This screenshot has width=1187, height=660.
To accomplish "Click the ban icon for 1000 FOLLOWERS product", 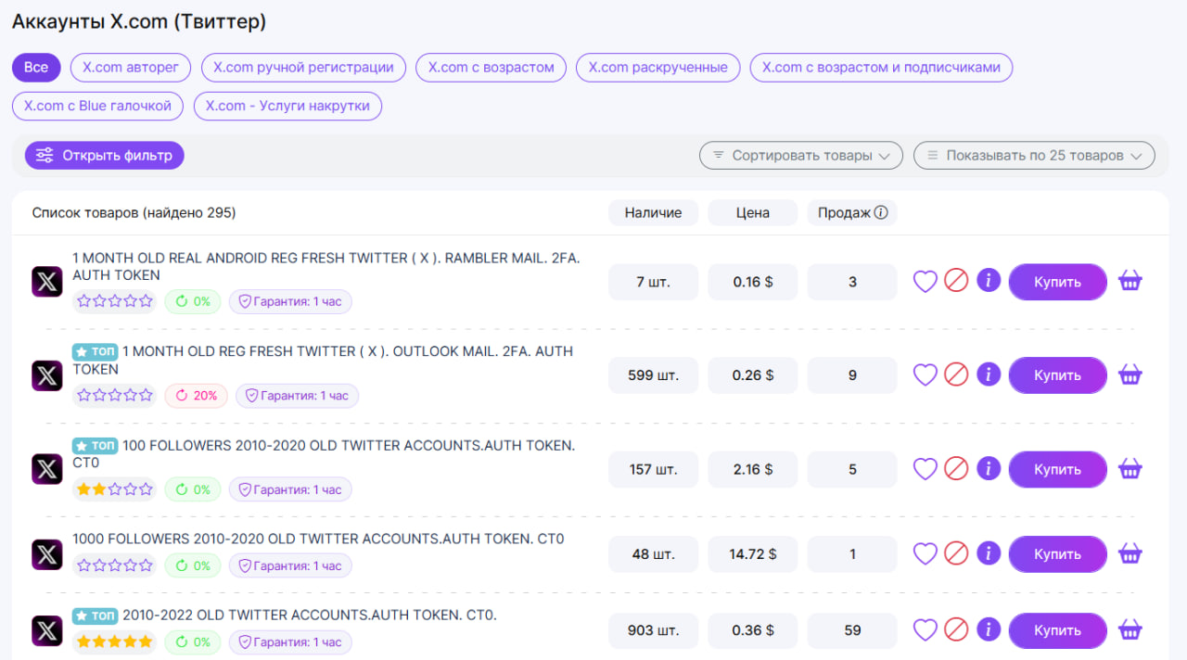I will coord(956,553).
